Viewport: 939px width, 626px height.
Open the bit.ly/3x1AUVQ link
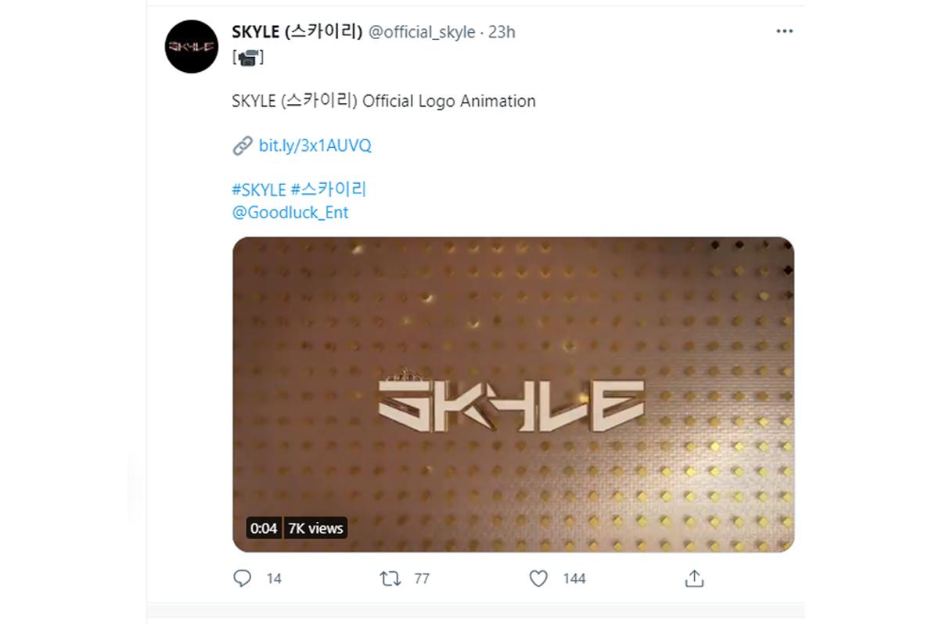315,145
